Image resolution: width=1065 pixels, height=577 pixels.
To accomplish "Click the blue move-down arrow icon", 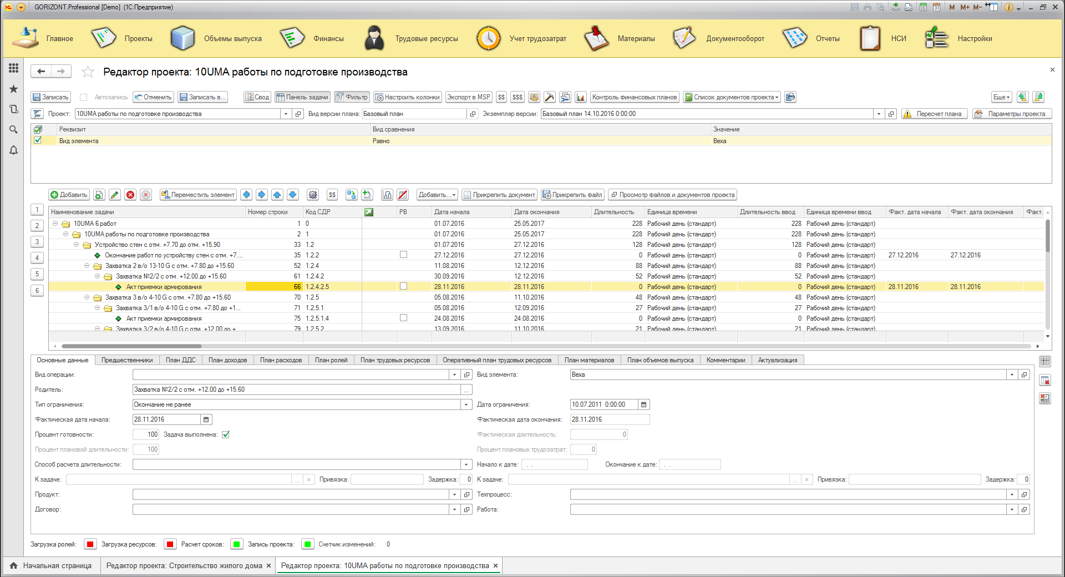I will coord(293,195).
